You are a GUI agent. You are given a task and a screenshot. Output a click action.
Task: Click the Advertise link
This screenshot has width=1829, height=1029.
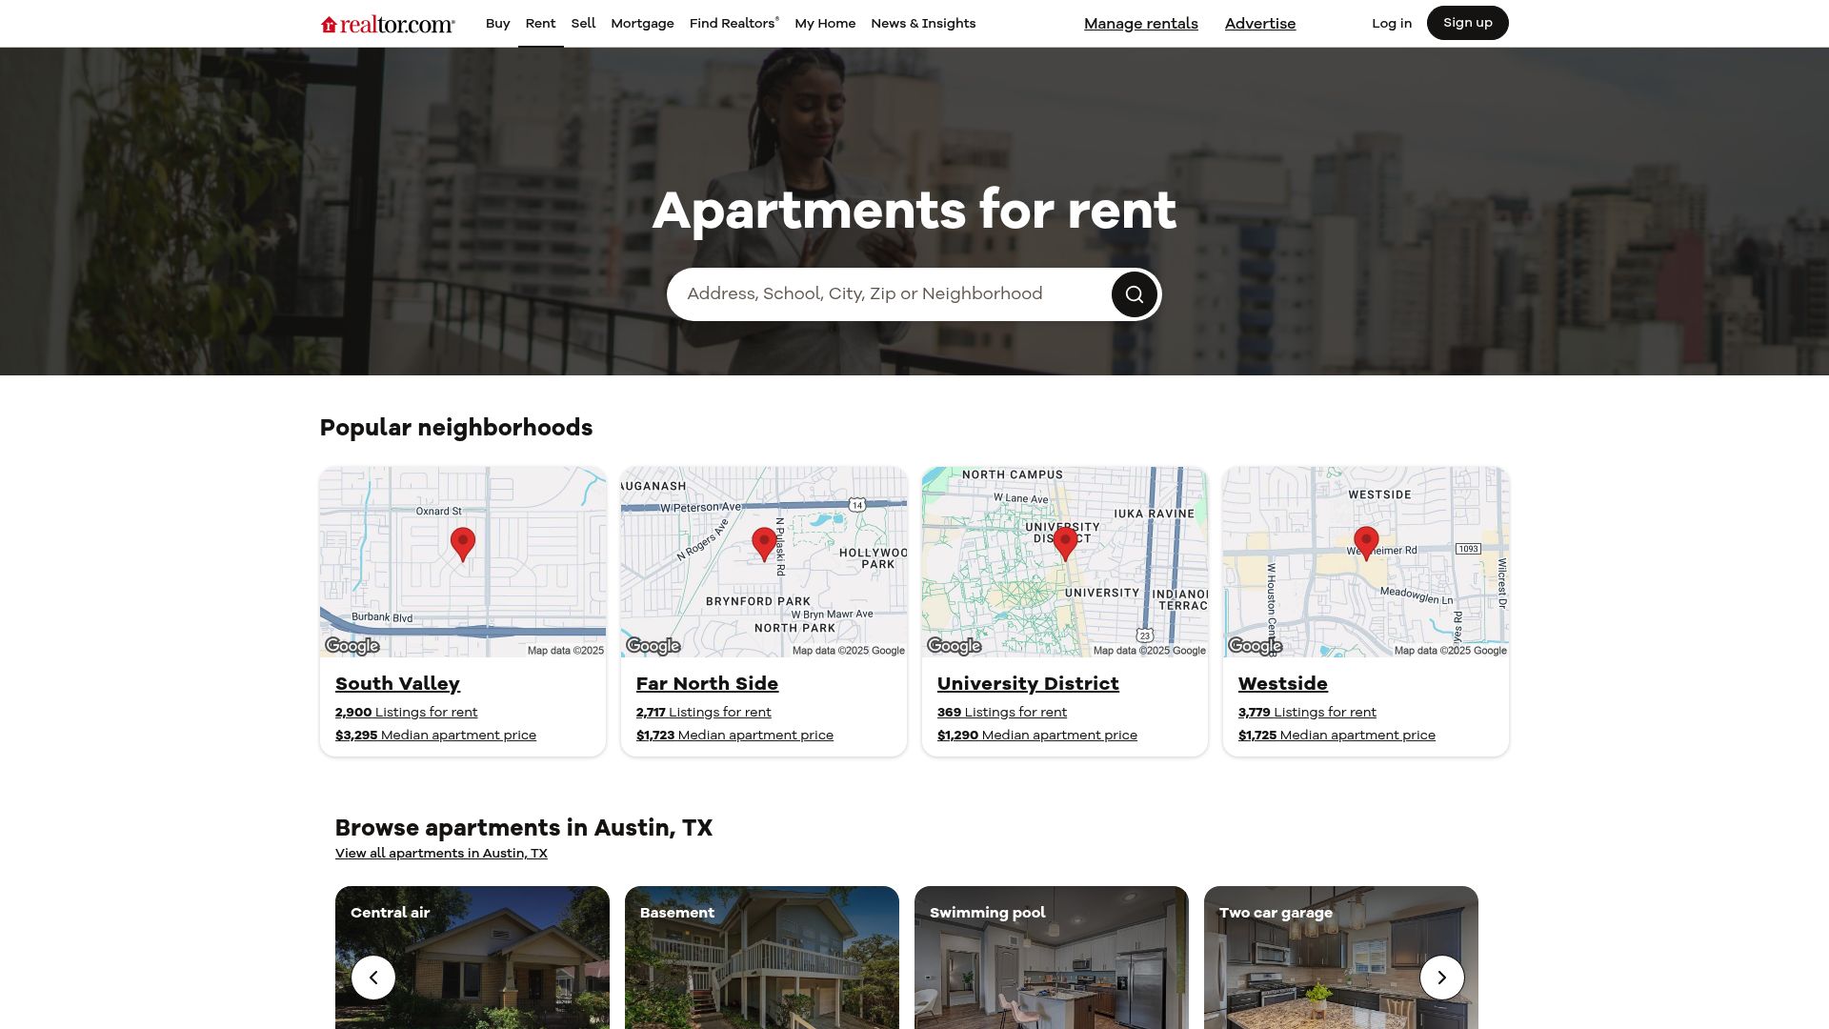tap(1259, 24)
